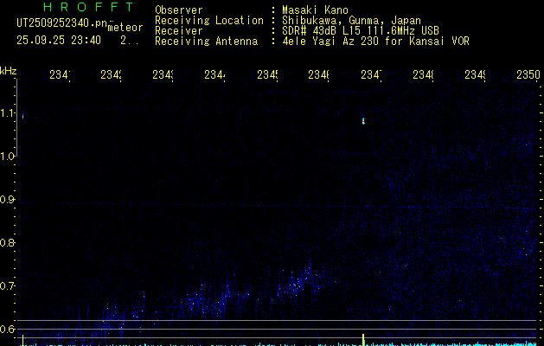The width and height of the screenshot is (544, 346).
Task: Click the 'meteor' label under the filename
Action: pyautogui.click(x=125, y=28)
